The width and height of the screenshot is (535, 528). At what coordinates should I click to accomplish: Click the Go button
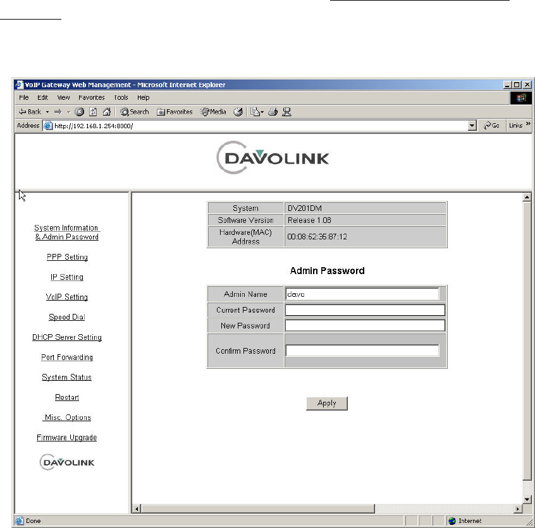click(491, 126)
